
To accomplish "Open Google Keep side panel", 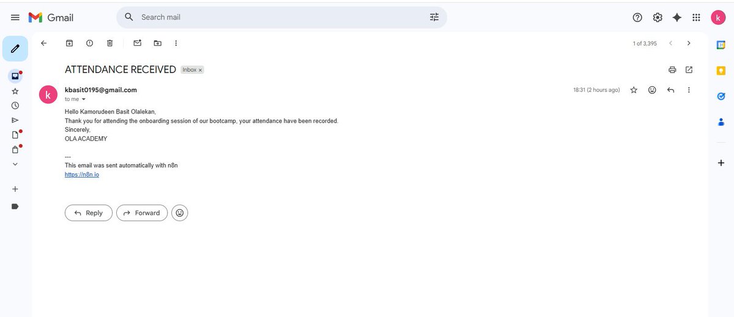I will [721, 71].
